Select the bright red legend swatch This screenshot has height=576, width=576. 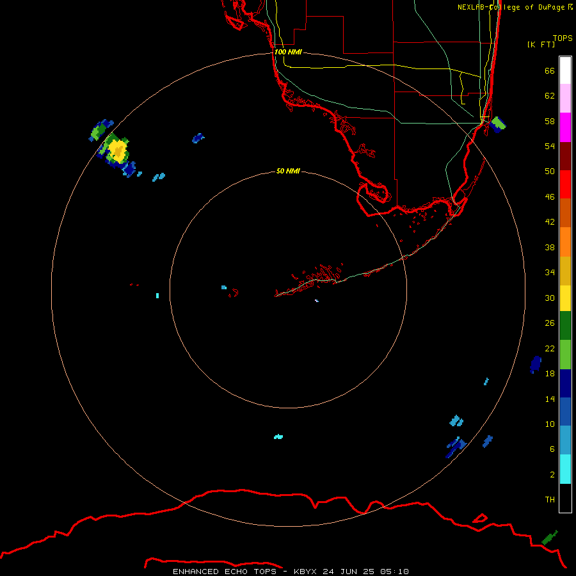(x=565, y=184)
